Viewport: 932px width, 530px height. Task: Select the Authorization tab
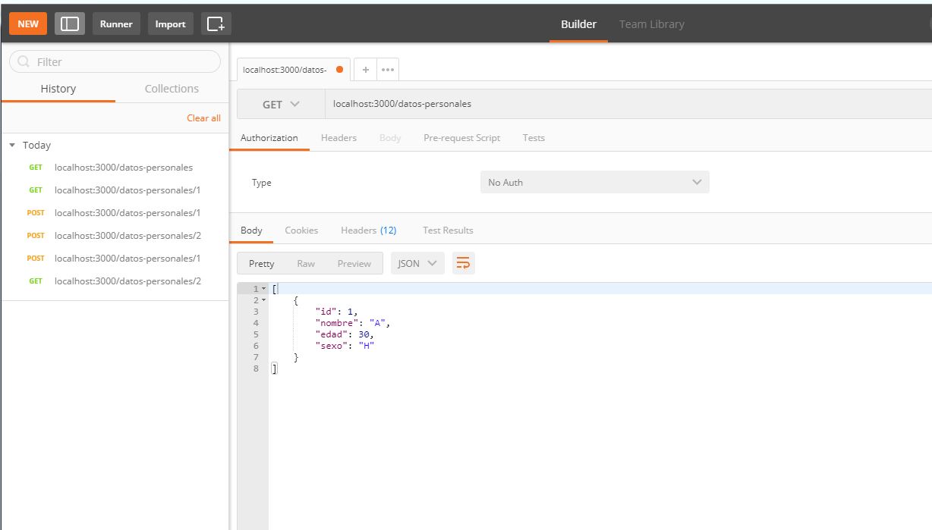pyautogui.click(x=269, y=138)
